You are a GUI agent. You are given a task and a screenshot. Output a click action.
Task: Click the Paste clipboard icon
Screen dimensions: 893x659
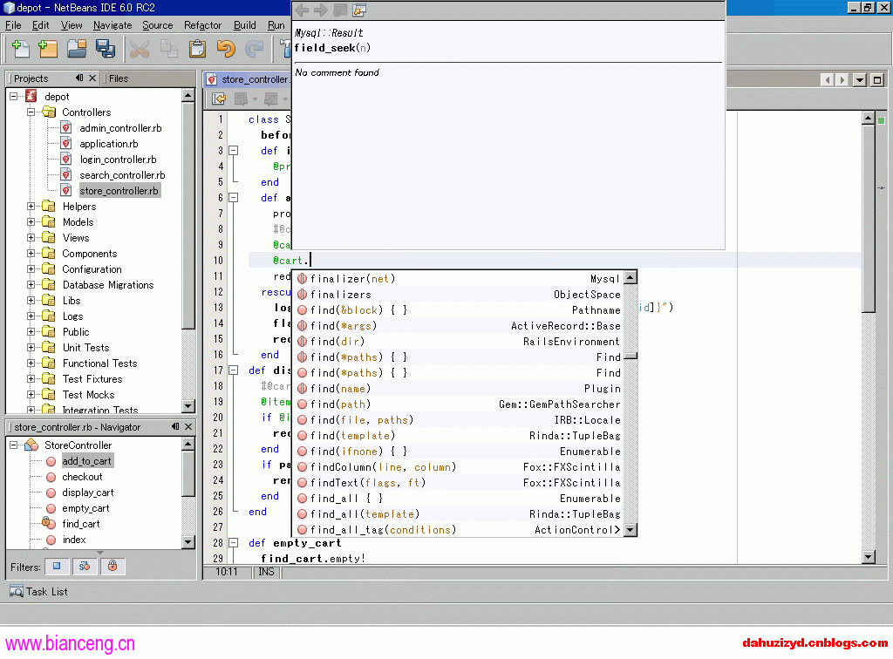(197, 49)
